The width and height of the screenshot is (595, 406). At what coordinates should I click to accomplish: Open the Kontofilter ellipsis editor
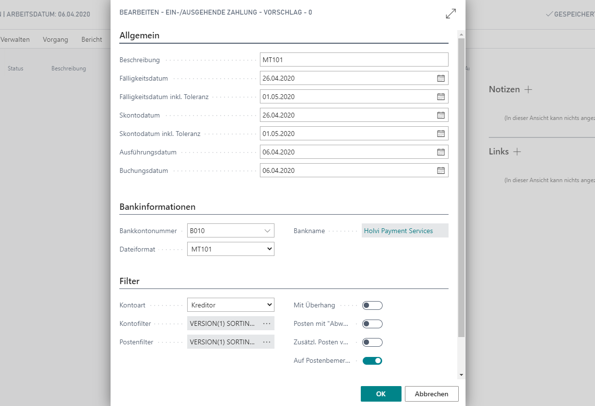pyautogui.click(x=266, y=323)
